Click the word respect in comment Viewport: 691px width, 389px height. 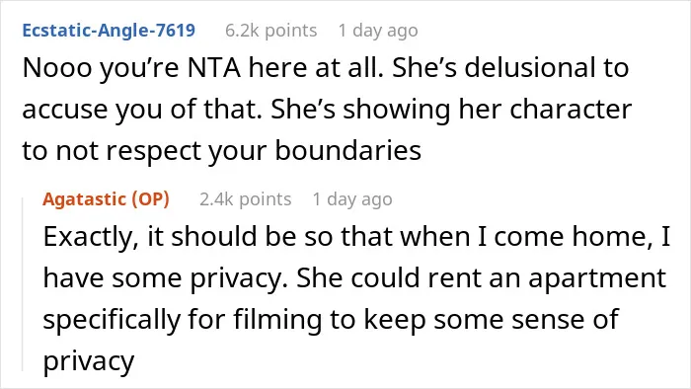pyautogui.click(x=153, y=151)
